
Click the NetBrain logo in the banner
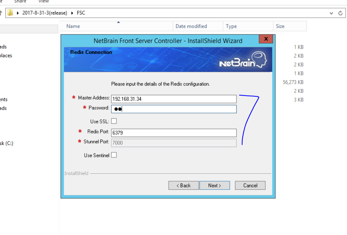pos(243,60)
